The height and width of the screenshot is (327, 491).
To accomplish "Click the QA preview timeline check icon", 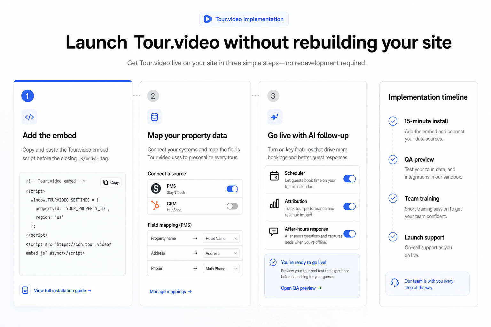I will pos(393,159).
